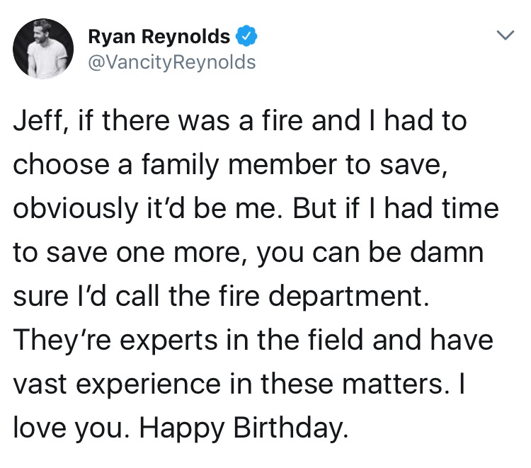Click the blue verified checkmark badge
Screen dimensions: 531x468
click(x=246, y=35)
